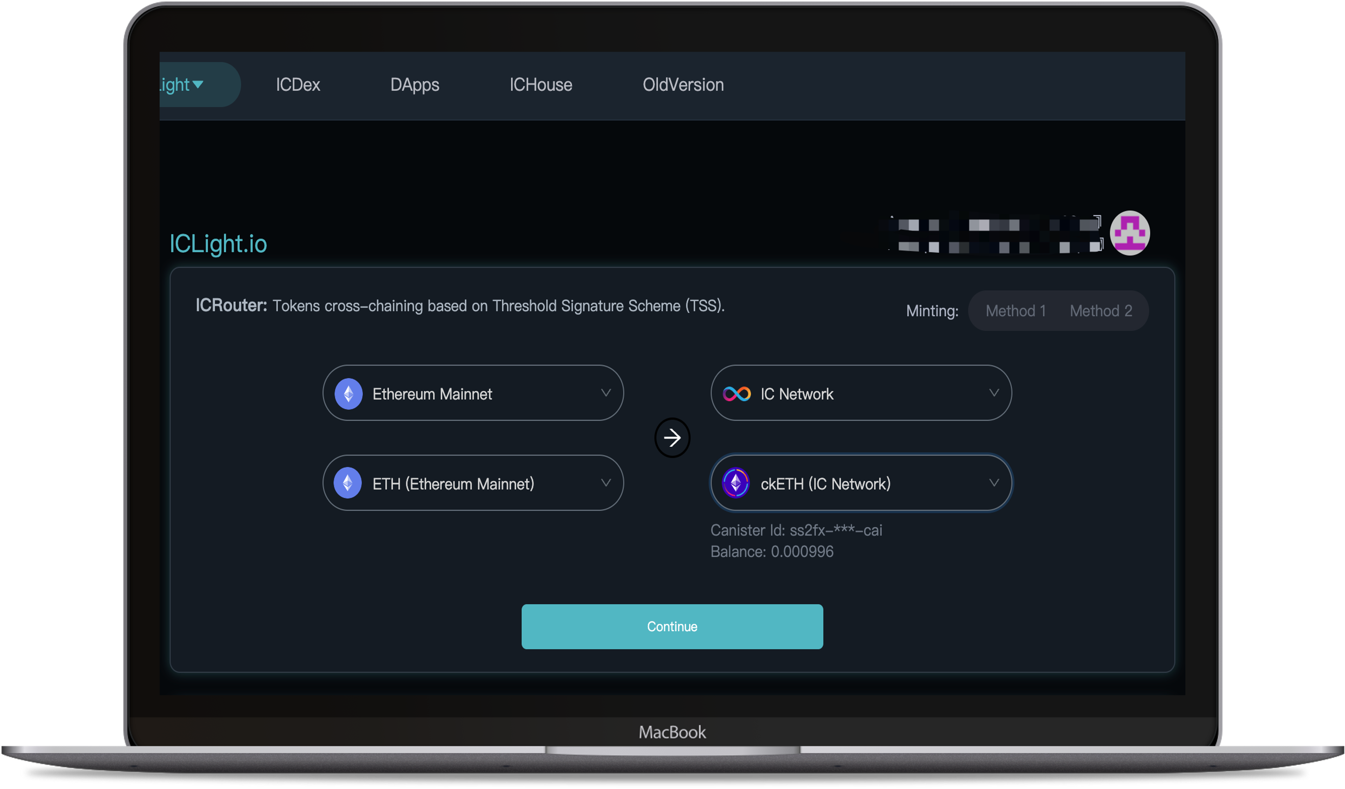1345x789 pixels.
Task: Open the ETH token selector chevron
Action: coord(605,483)
